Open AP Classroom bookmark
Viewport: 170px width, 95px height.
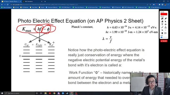coord(117,7)
